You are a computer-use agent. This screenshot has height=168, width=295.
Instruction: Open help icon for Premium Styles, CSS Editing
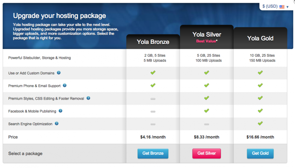[x=88, y=98]
